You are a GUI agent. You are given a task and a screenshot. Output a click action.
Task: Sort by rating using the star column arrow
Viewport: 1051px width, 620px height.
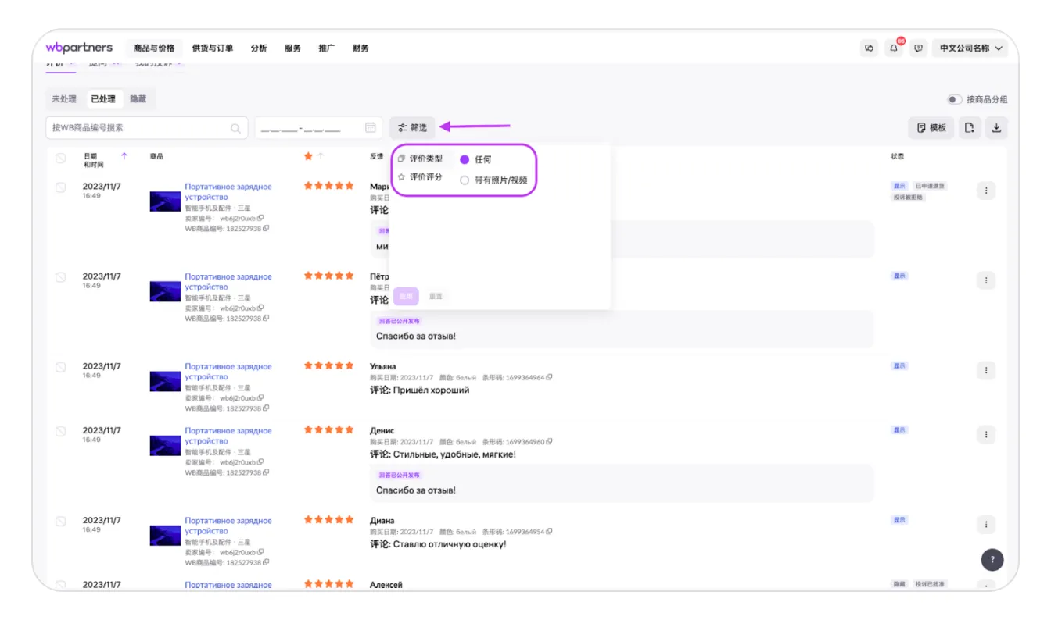click(x=321, y=156)
